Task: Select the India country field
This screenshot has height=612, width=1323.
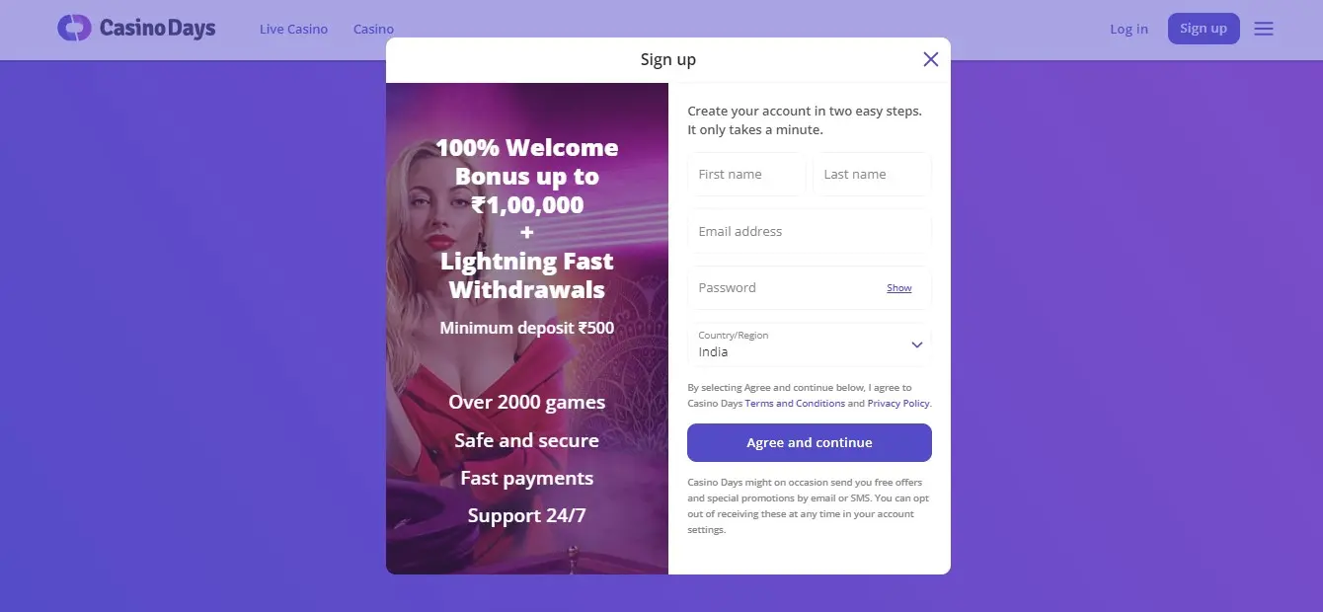Action: pyautogui.click(x=810, y=344)
